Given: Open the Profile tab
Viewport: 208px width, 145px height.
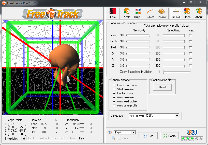Looking at the screenshot, I should pyautogui.click(x=126, y=13).
